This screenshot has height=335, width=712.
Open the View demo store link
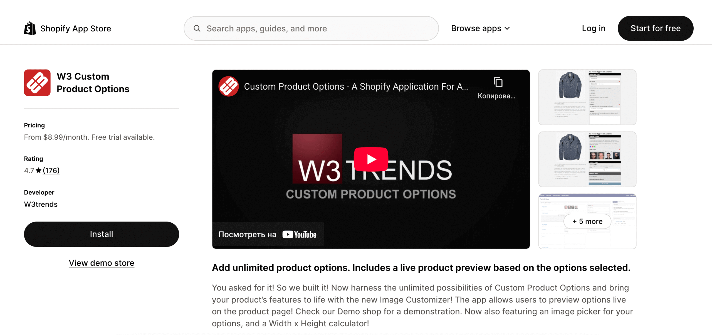pyautogui.click(x=102, y=263)
